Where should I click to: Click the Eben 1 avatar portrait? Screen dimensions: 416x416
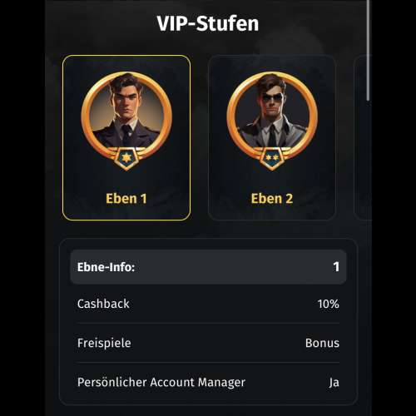pyautogui.click(x=126, y=112)
